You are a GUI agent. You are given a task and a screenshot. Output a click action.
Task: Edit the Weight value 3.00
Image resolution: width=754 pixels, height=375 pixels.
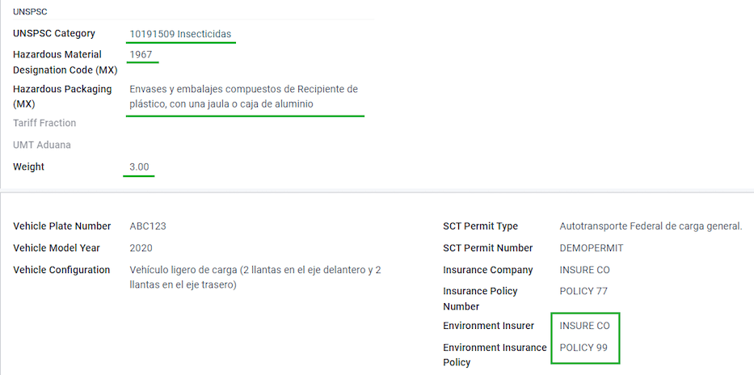pos(140,167)
